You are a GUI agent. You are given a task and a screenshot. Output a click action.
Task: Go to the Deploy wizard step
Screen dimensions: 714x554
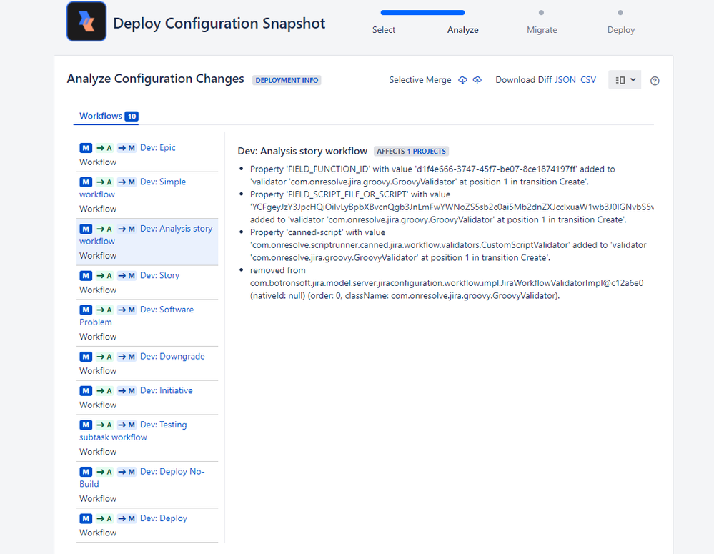click(620, 29)
